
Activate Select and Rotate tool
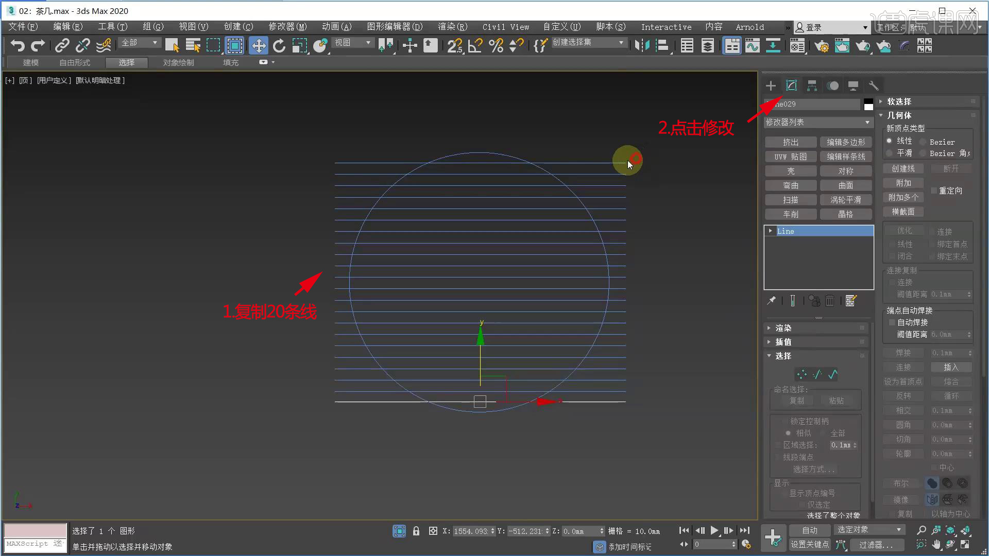point(279,46)
